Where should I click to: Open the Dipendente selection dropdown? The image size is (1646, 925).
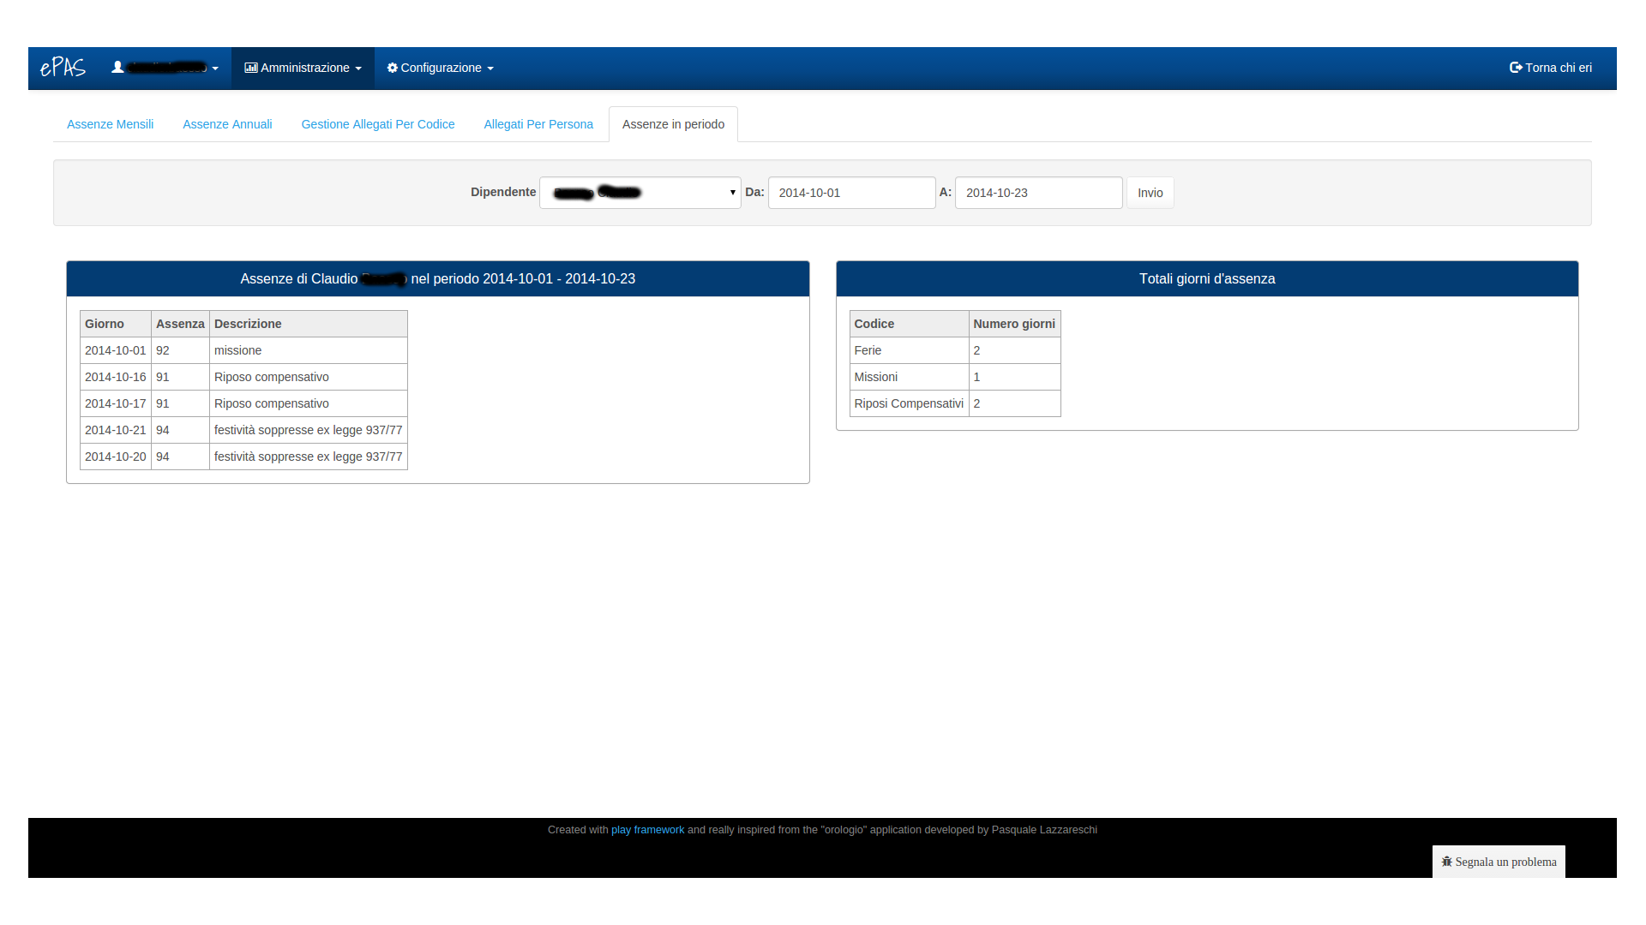640,193
